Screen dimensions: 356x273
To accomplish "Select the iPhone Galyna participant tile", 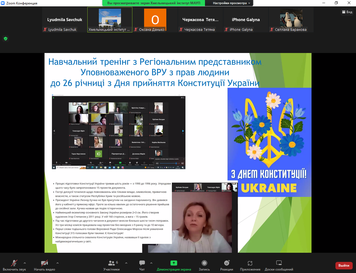I will point(246,20).
